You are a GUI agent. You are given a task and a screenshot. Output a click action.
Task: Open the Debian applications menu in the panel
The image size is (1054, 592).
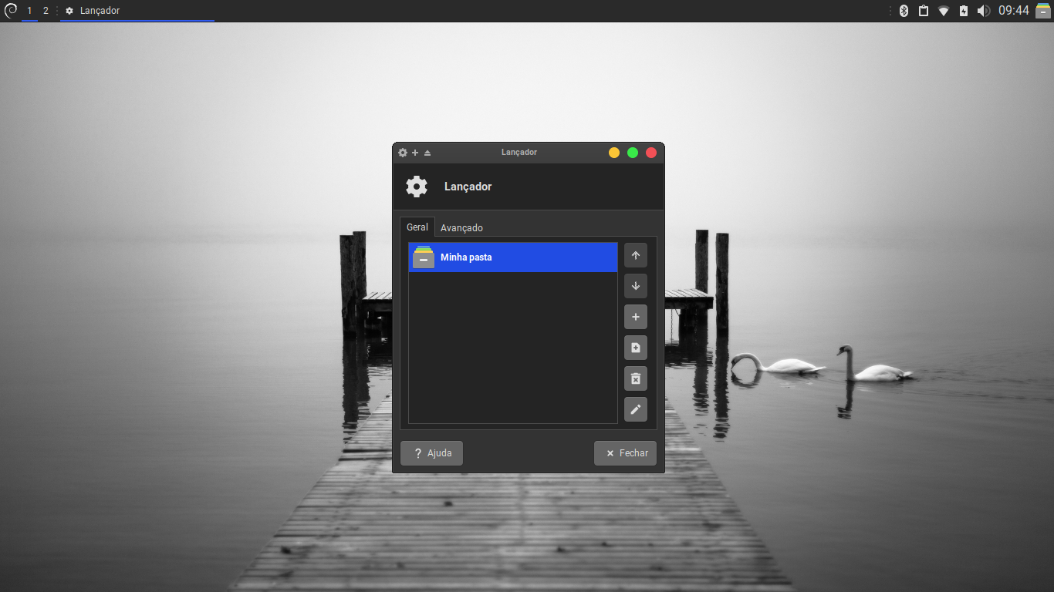pyautogui.click(x=11, y=11)
